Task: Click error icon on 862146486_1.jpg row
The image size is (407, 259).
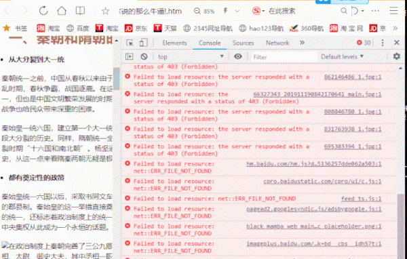Action: (128, 77)
